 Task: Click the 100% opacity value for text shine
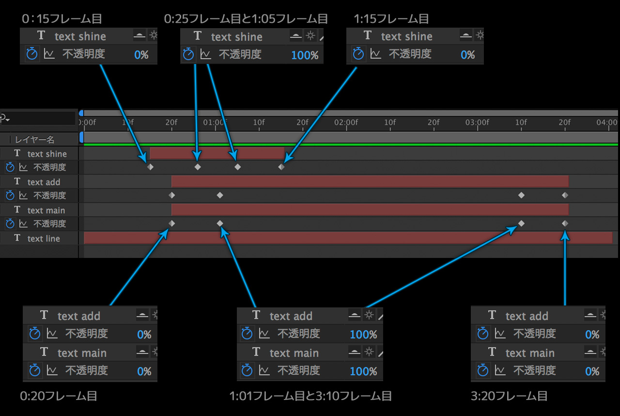click(305, 55)
